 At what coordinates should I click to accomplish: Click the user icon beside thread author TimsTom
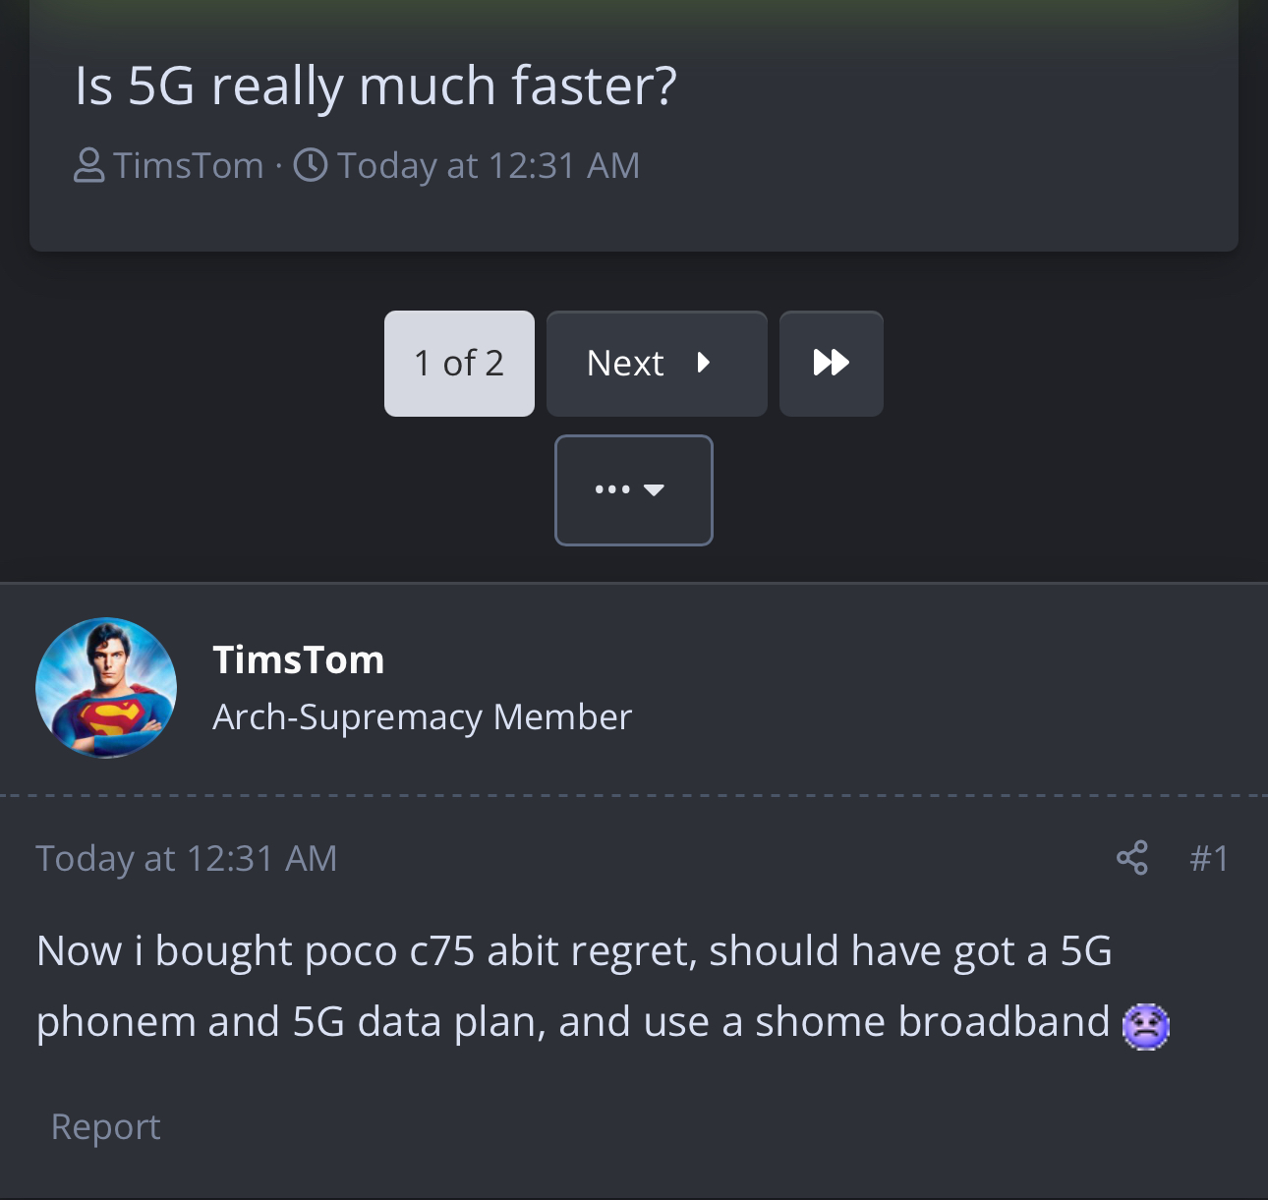tap(88, 165)
